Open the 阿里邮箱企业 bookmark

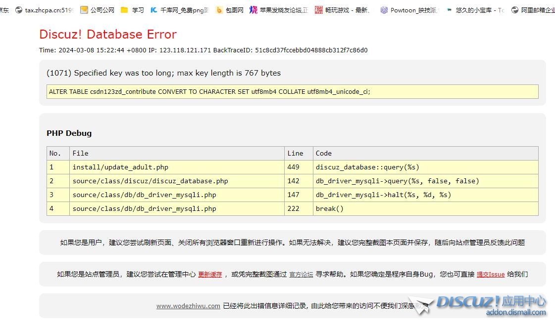pos(533,10)
